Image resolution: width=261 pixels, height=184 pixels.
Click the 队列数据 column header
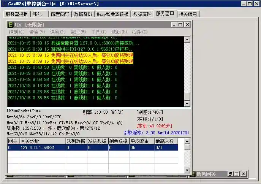click(77, 141)
